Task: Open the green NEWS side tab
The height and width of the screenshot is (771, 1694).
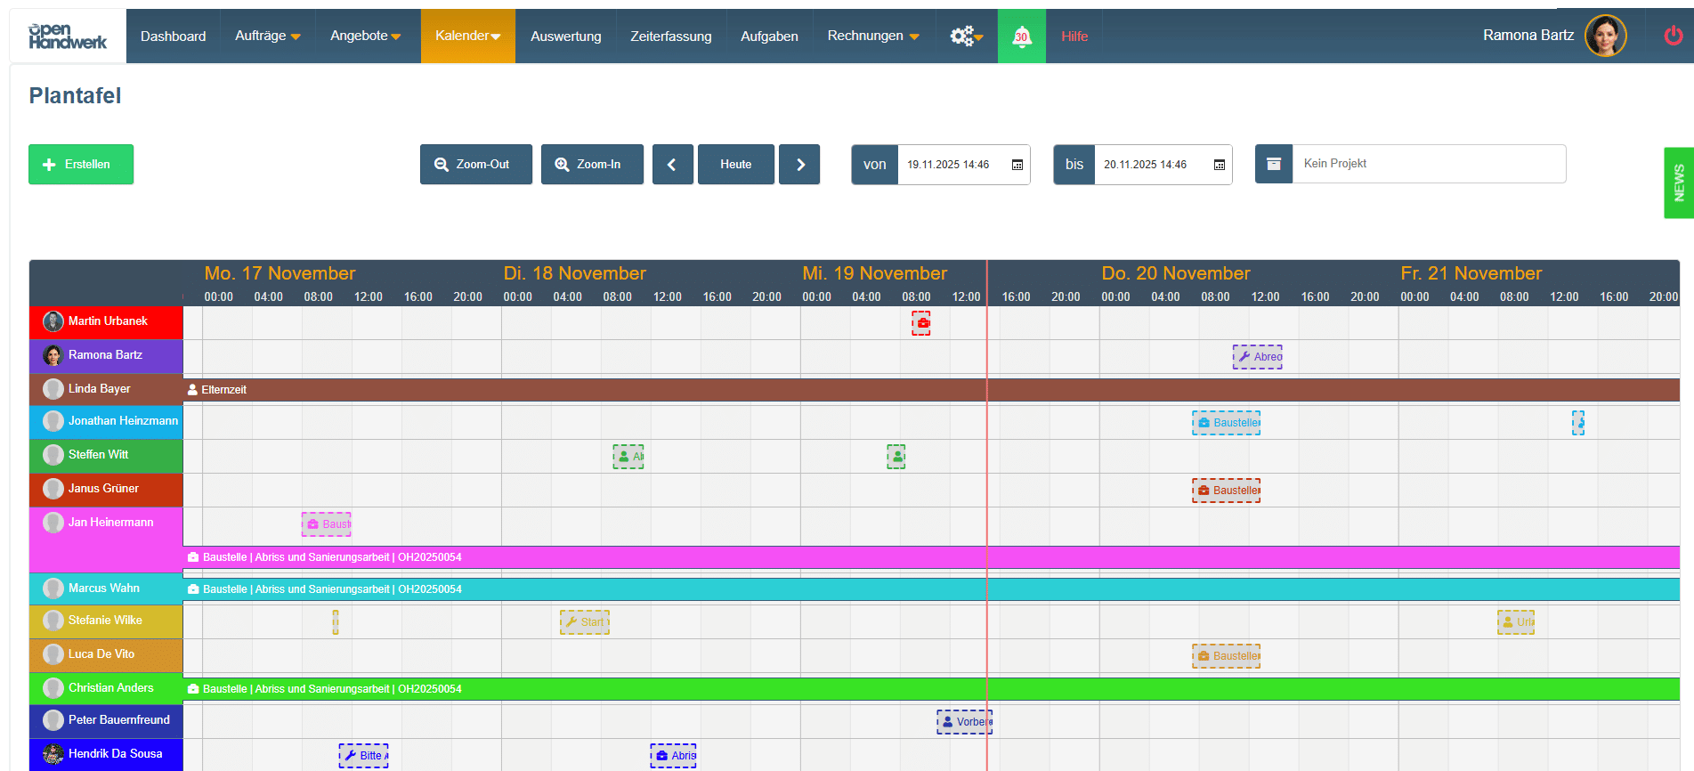Action: click(1678, 183)
